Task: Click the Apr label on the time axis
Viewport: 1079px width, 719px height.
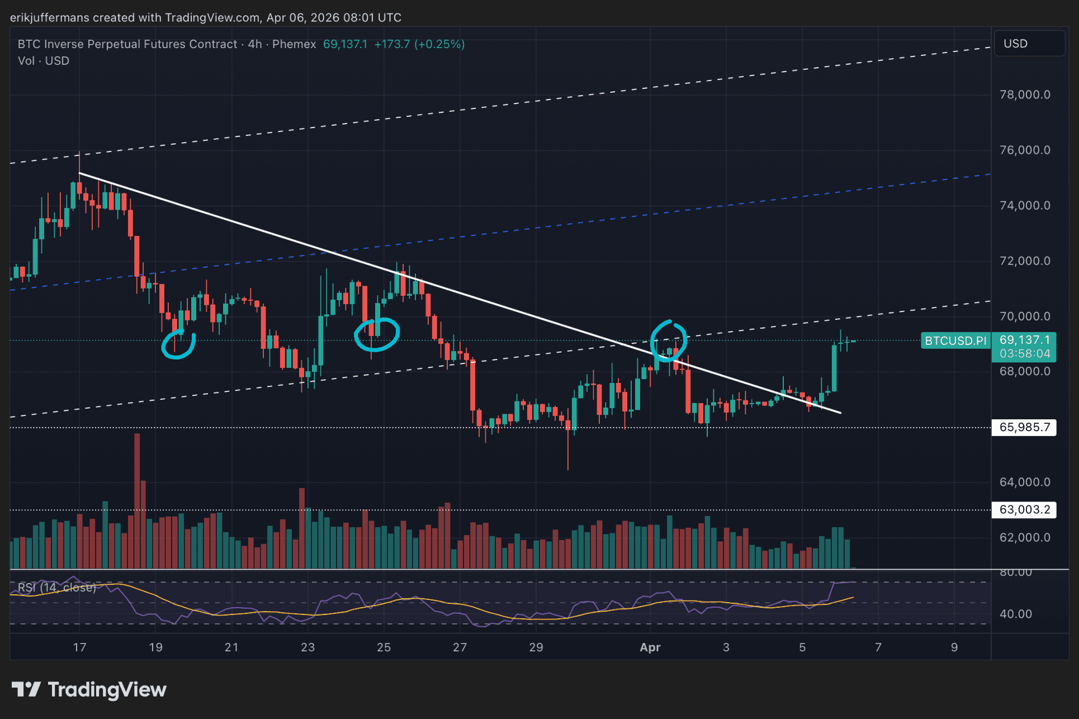Action: tap(650, 647)
